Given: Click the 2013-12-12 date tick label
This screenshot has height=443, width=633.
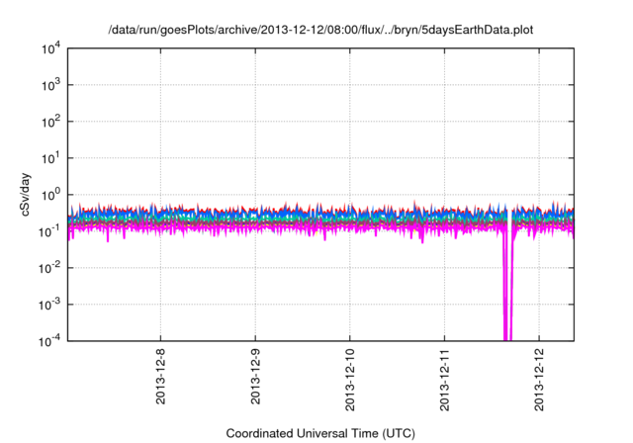Looking at the screenshot, I should pyautogui.click(x=539, y=380).
